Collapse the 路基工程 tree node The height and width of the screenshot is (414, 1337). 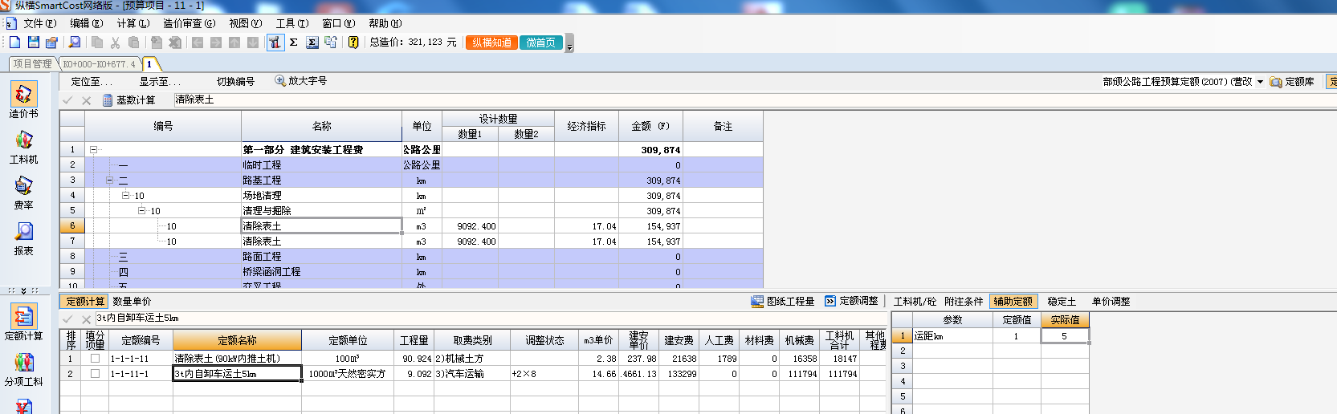pos(109,181)
